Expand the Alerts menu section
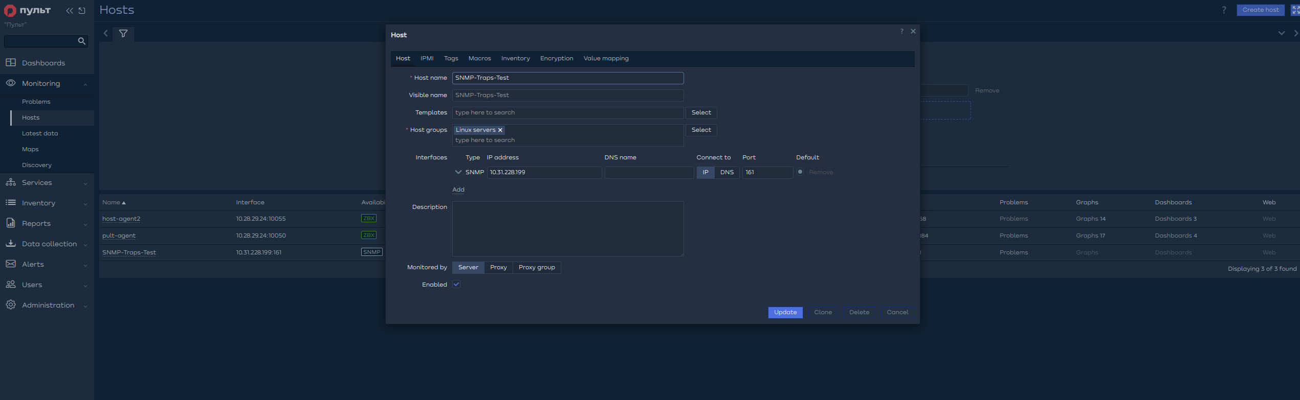1300x400 pixels. pos(85,265)
